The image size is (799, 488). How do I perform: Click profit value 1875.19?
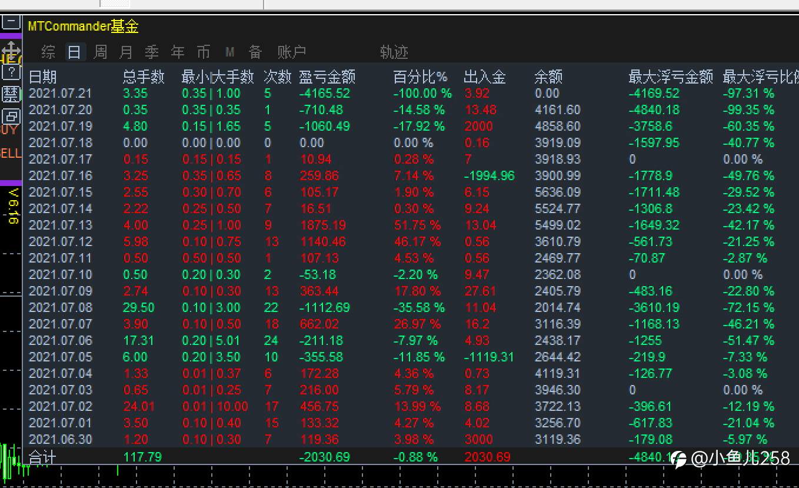[x=322, y=225]
